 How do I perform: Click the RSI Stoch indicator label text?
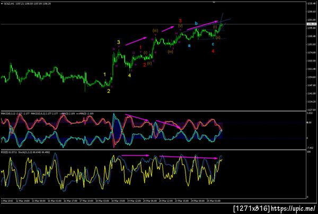click(x=25, y=152)
